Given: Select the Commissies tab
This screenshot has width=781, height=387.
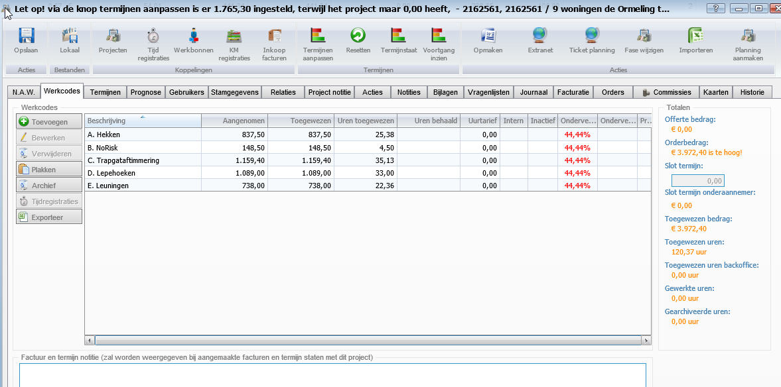Looking at the screenshot, I should (x=666, y=93).
